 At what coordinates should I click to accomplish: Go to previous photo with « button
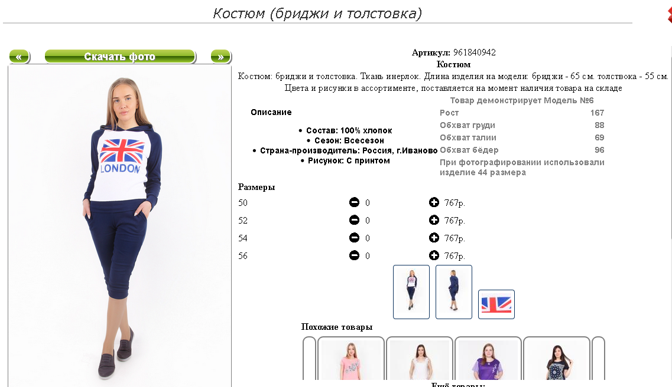[20, 57]
